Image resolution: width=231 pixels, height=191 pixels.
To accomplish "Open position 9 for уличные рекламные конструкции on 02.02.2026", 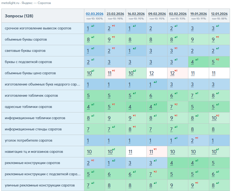I will coord(172,185).
